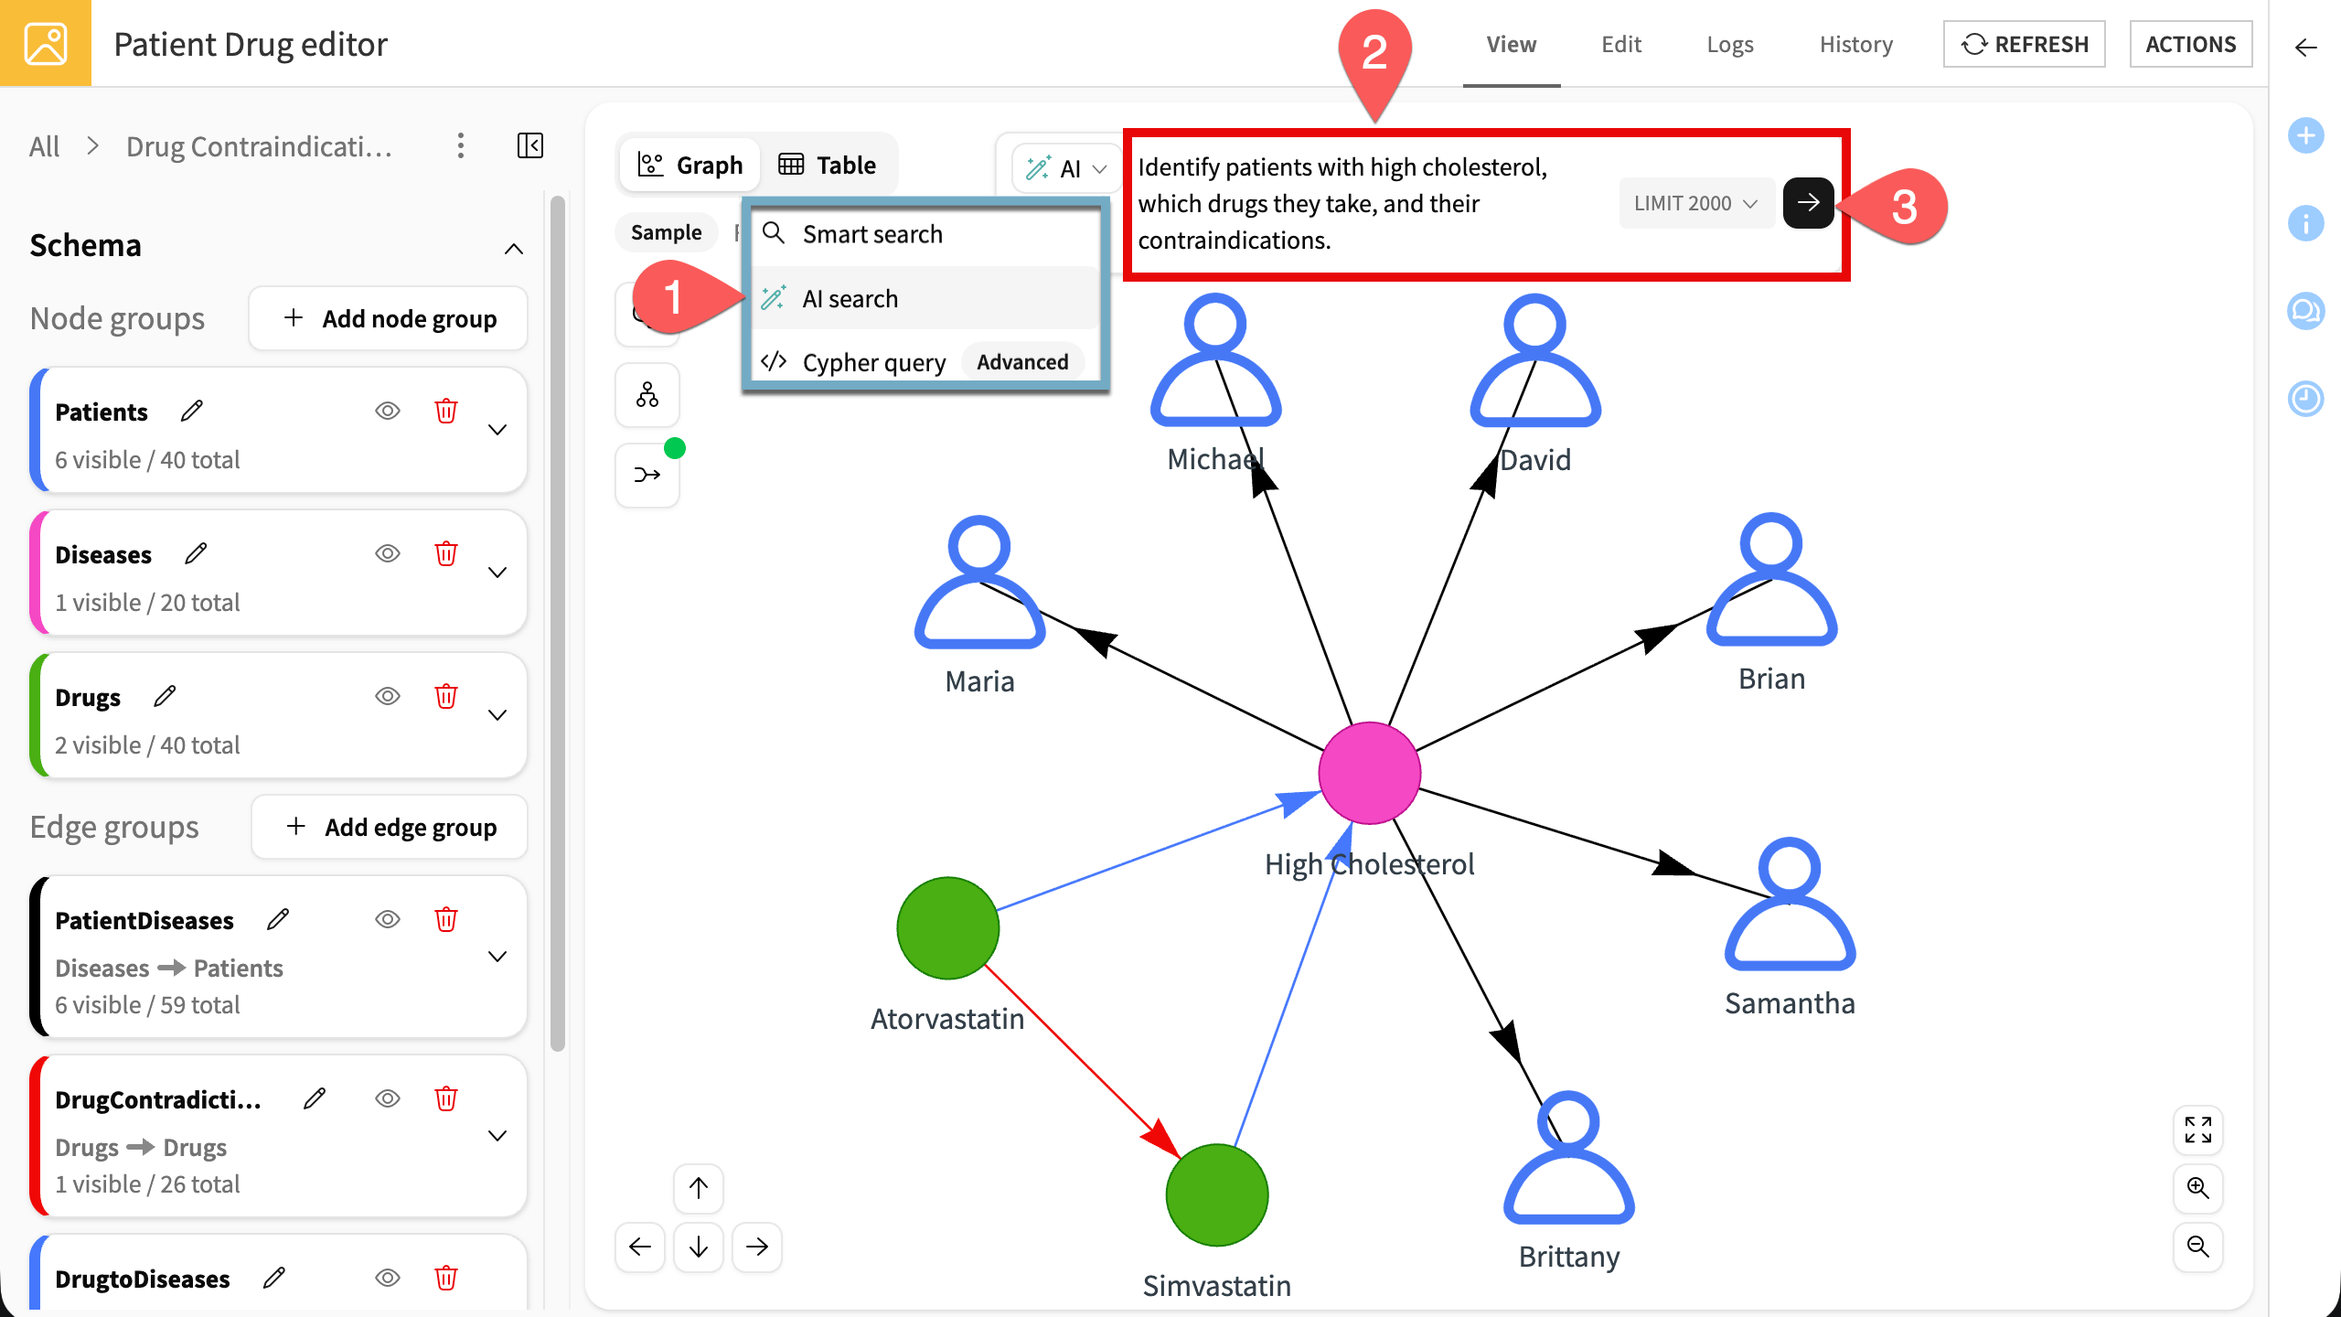
Task: Delete the Diseases node group
Action: click(x=446, y=554)
